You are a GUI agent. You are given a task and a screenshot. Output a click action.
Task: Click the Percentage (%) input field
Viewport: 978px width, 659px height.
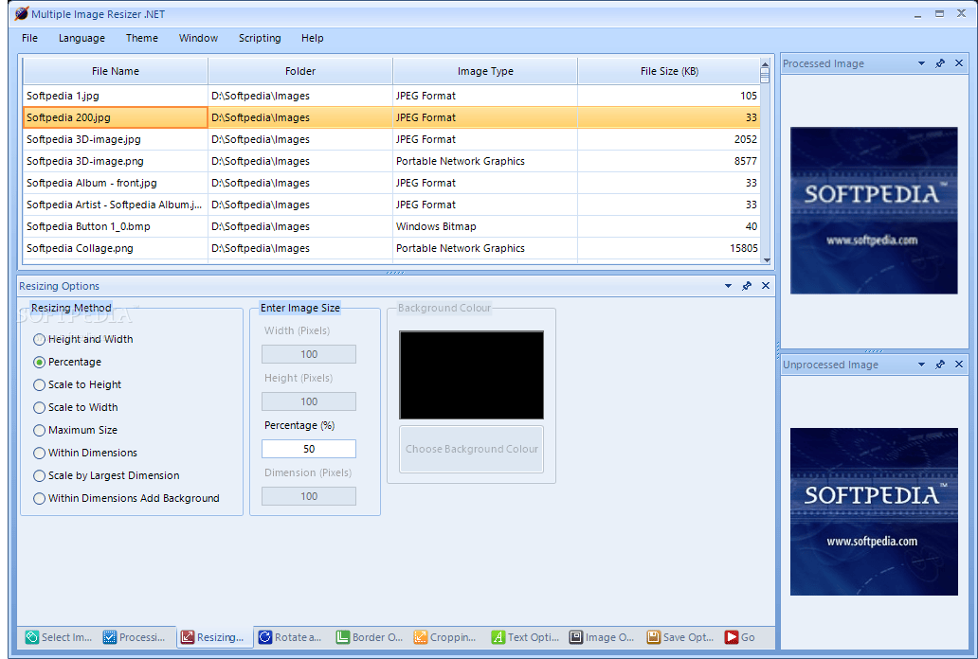tap(309, 449)
